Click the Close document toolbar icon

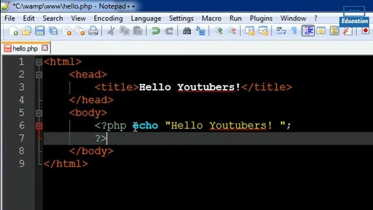pos(67,31)
